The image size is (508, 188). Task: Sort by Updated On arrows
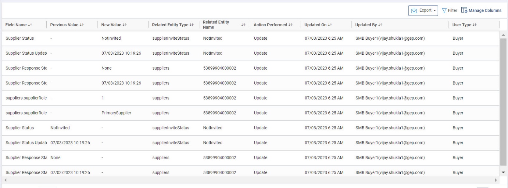point(330,25)
